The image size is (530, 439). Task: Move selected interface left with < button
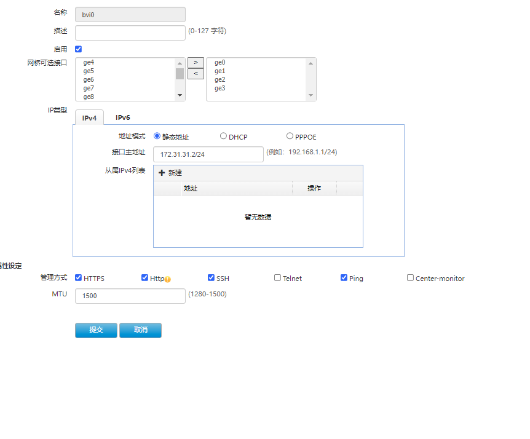[196, 74]
